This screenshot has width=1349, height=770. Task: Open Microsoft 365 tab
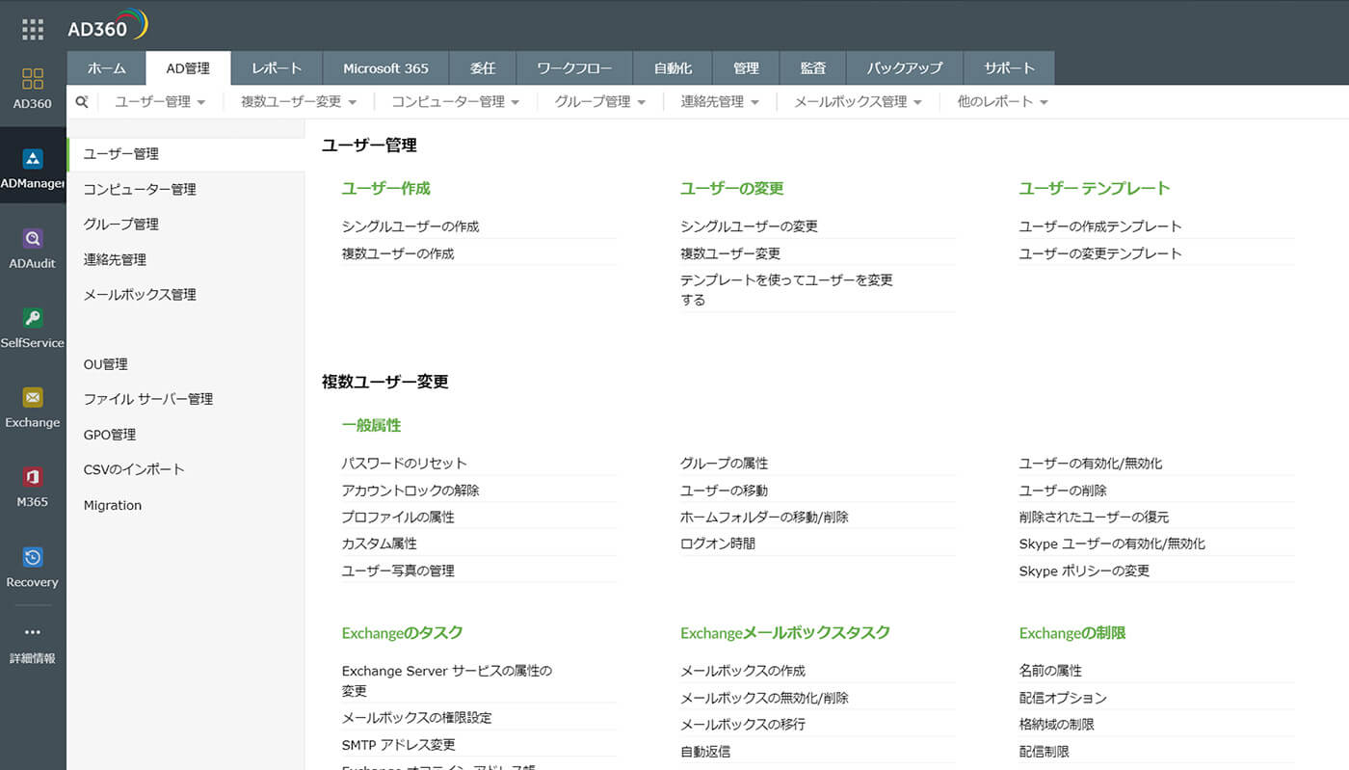pos(385,68)
